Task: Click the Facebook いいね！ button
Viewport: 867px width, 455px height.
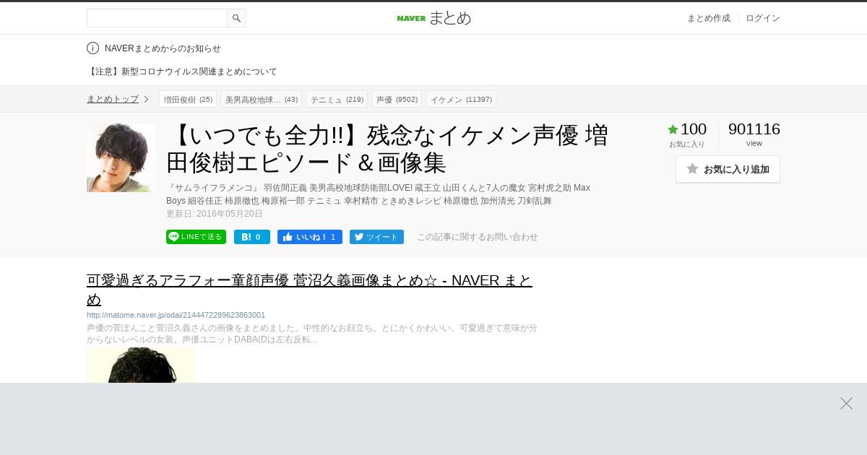Action: pyautogui.click(x=310, y=237)
